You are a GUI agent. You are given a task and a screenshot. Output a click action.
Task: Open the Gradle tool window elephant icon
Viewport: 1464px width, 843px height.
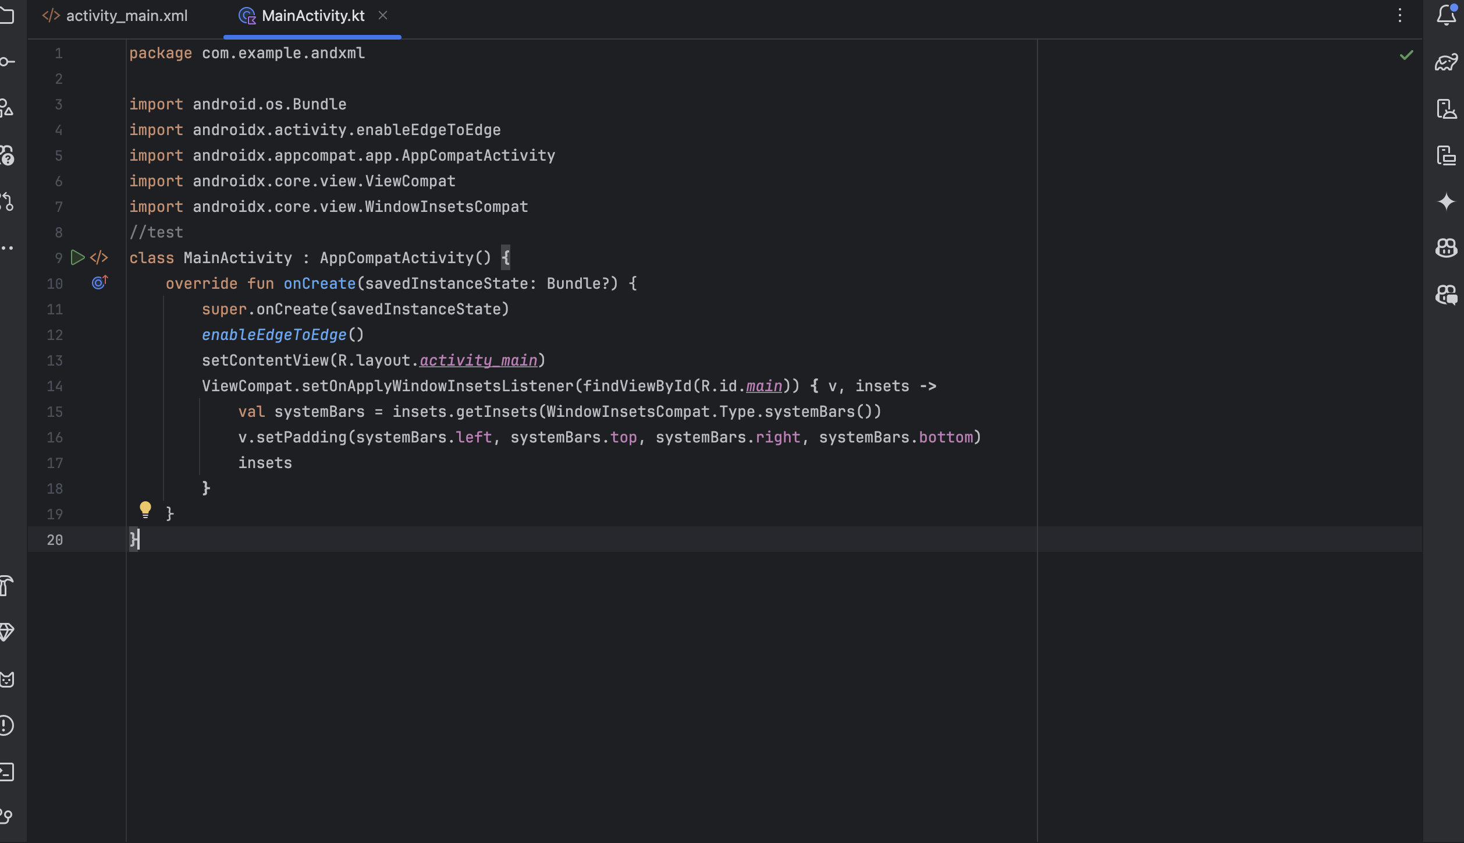point(1446,62)
